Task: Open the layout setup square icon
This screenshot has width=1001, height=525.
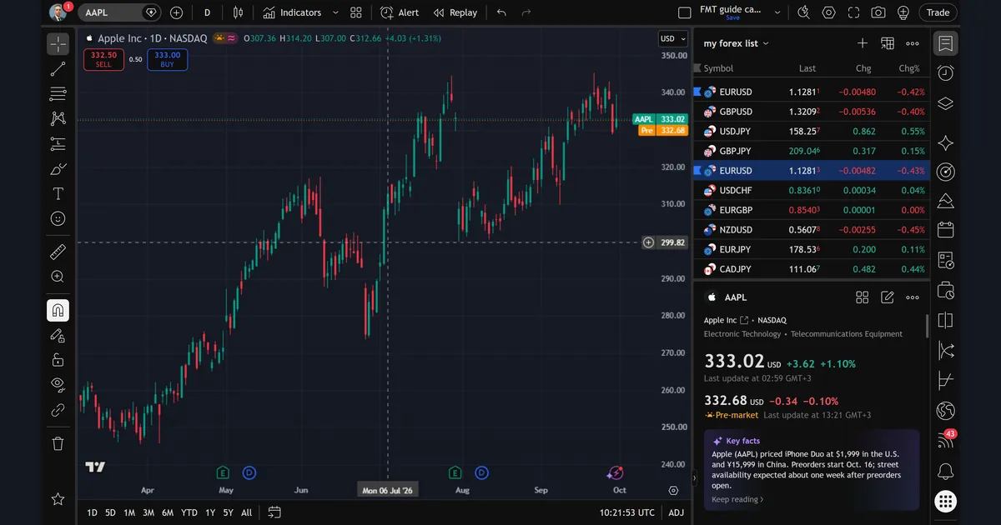Action: click(685, 12)
